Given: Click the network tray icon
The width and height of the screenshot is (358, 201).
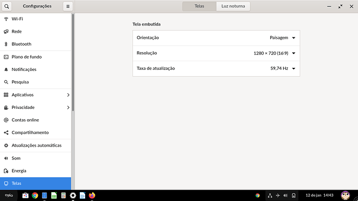Looking at the screenshot, I should point(270,195).
